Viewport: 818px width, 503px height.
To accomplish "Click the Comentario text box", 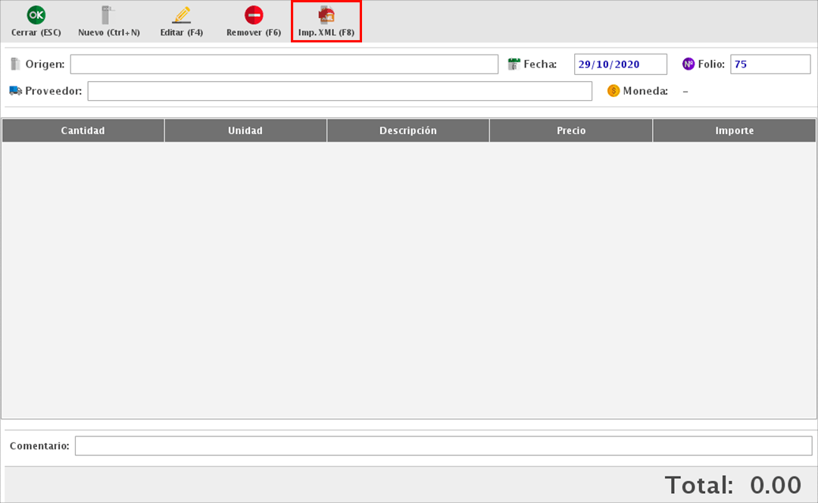I will (x=443, y=446).
